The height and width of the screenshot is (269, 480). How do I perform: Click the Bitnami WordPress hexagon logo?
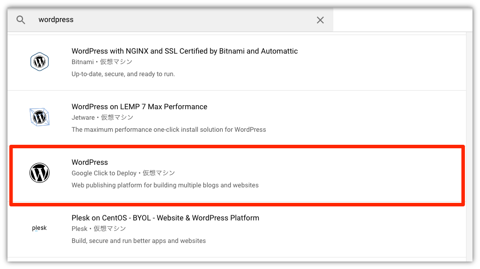(x=40, y=62)
